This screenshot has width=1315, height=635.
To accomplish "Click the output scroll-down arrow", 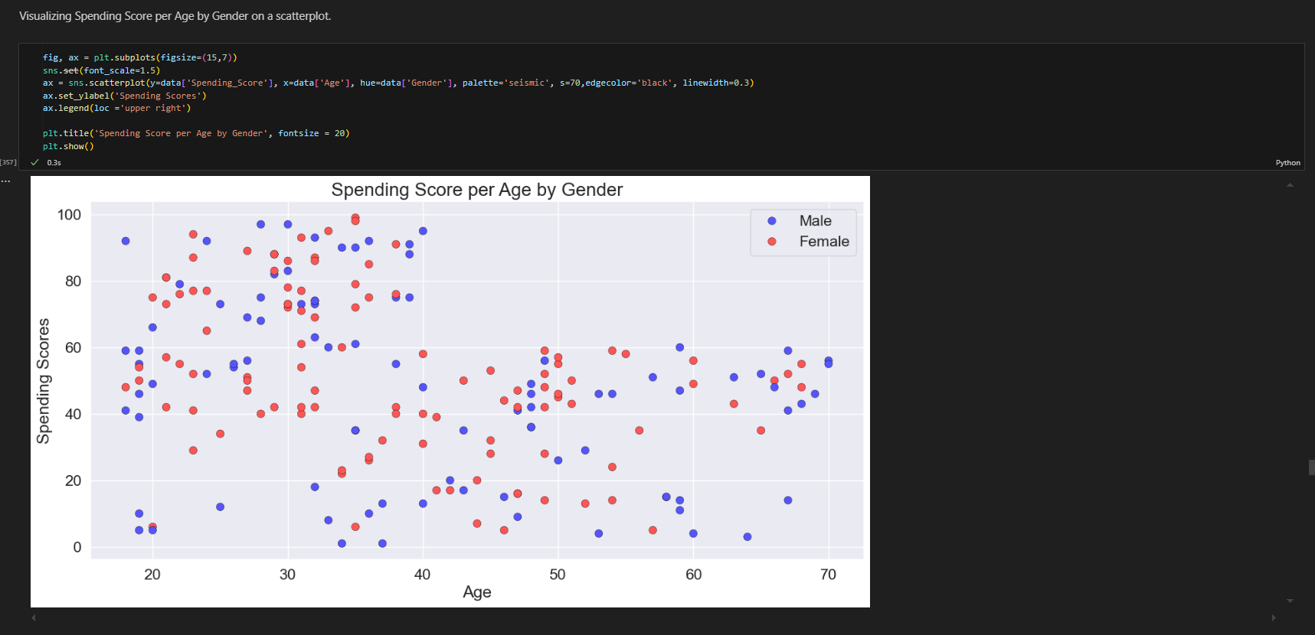I will [1290, 601].
